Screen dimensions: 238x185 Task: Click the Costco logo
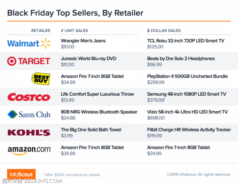(x=29, y=97)
